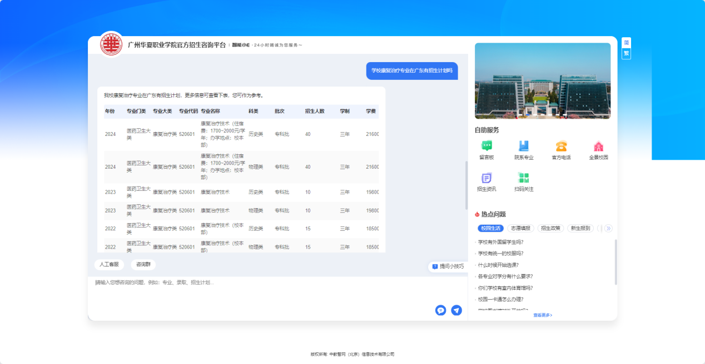
Task: Click the 热点问题 heading text
Action: tap(494, 214)
